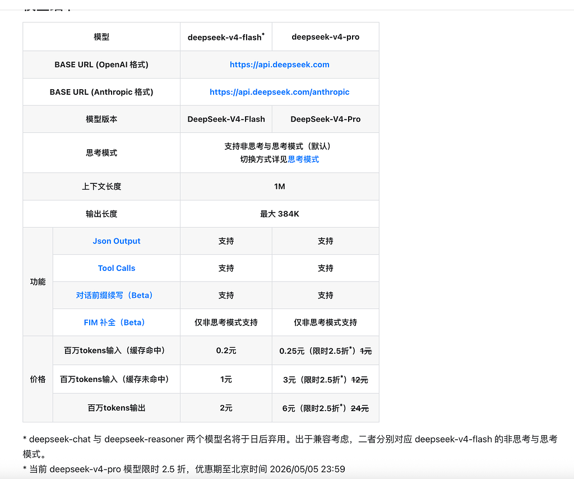Screen dimensions: 574x479
Task: Open the 对话前缀续写 (Beta) link
Action: pos(114,295)
